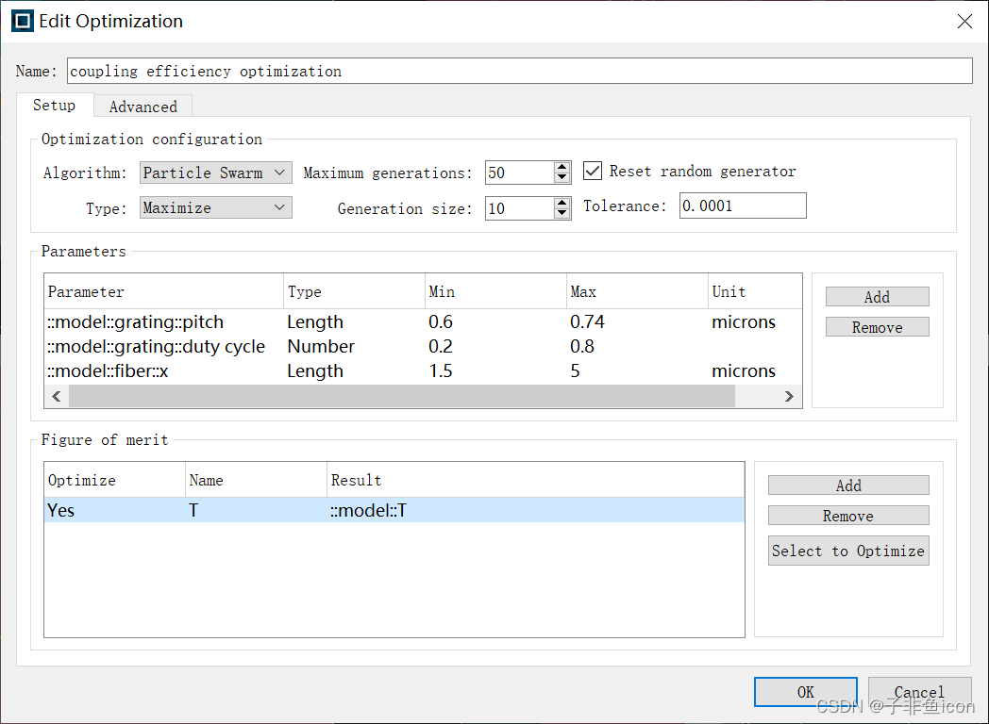This screenshot has height=724, width=989.
Task: Click the Select to Optimize button
Action: (x=848, y=551)
